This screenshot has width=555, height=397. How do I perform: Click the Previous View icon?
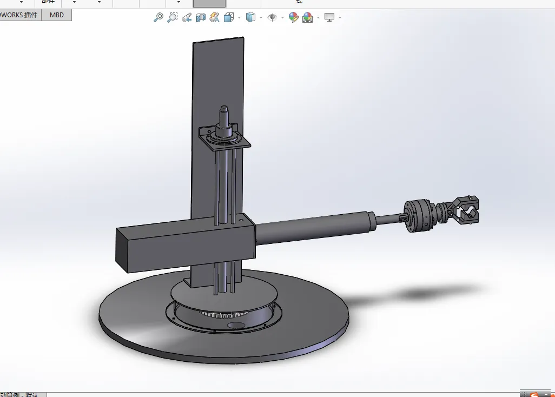point(187,17)
